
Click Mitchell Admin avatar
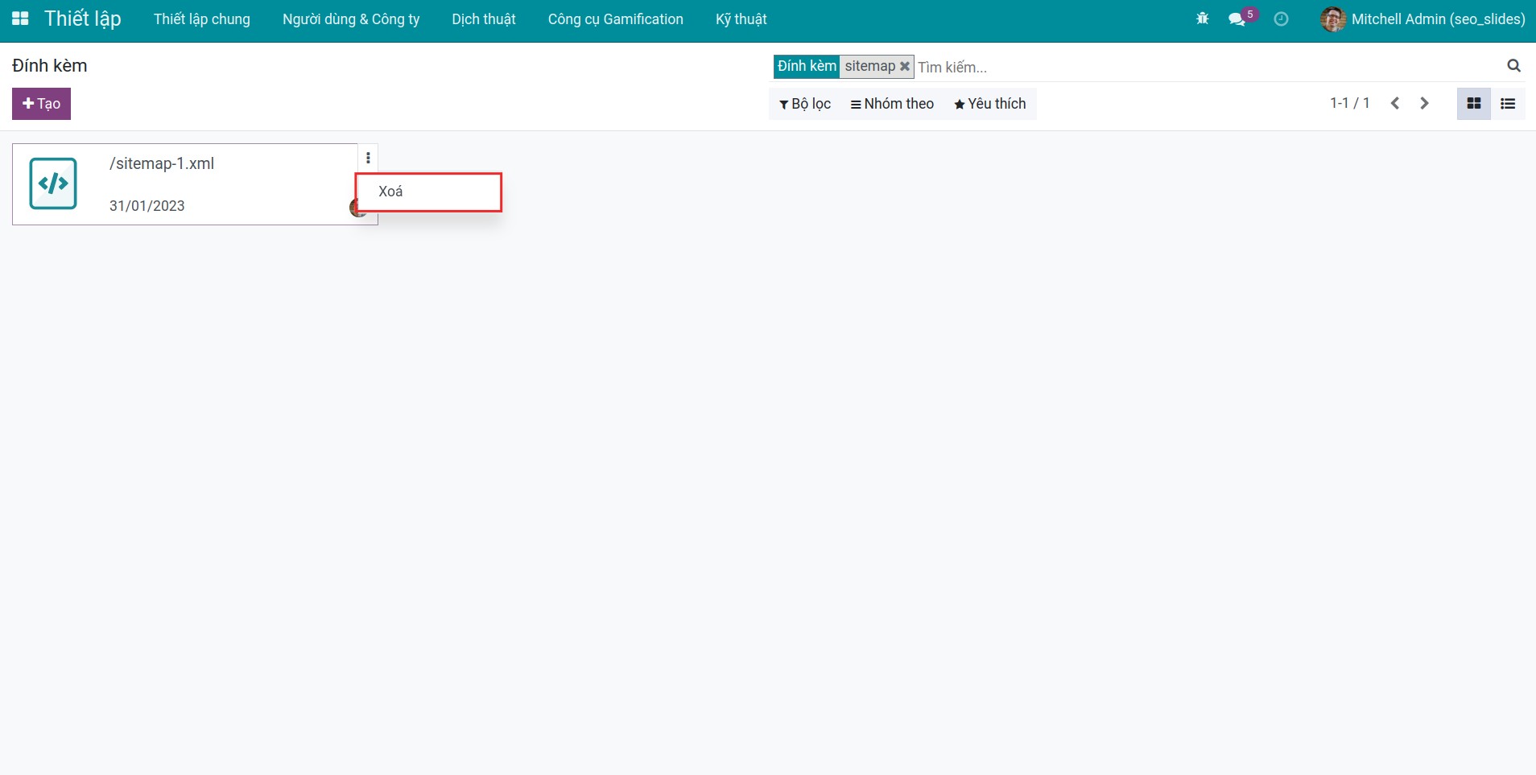[x=1334, y=19]
